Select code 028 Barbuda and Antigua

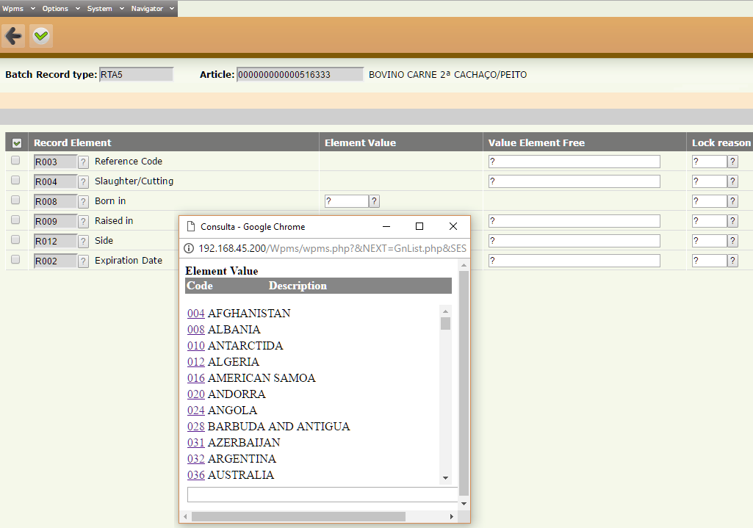(196, 427)
